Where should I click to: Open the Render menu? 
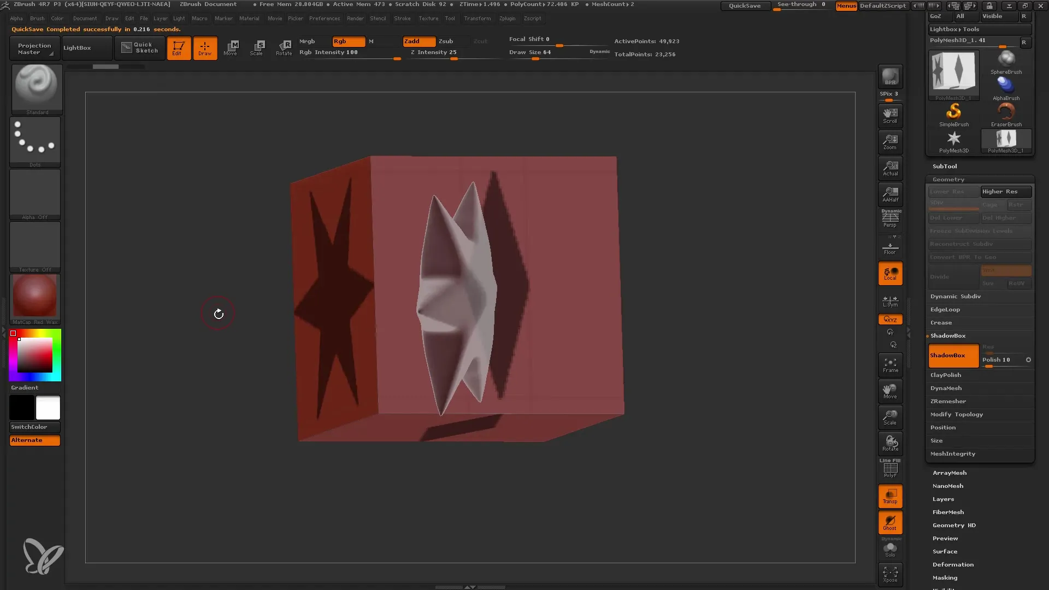[x=355, y=19]
